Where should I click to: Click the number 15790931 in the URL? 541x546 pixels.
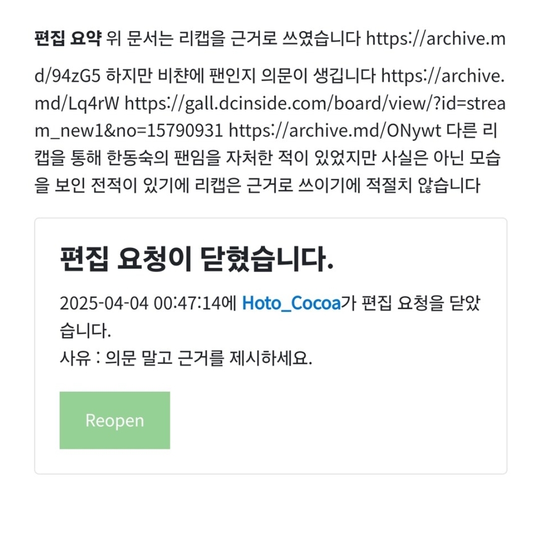(x=185, y=131)
